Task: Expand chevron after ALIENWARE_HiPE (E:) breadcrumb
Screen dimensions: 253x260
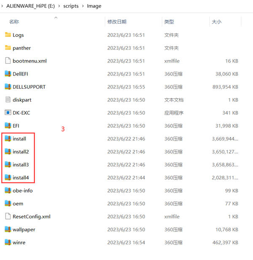Action: pyautogui.click(x=59, y=6)
